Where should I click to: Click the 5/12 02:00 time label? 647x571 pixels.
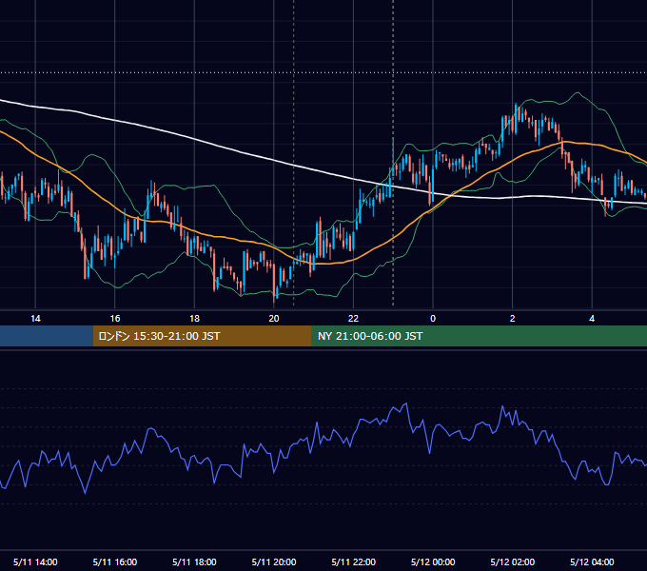click(x=513, y=561)
